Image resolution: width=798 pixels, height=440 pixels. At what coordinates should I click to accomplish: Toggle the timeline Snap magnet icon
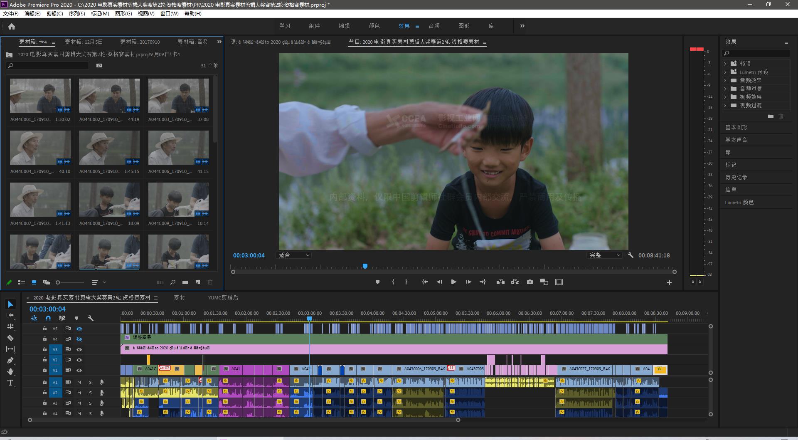coord(48,318)
